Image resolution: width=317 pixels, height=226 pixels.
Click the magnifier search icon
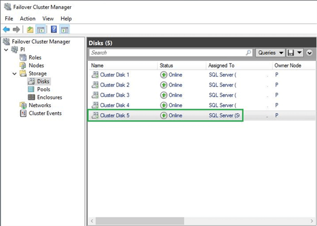(249, 53)
